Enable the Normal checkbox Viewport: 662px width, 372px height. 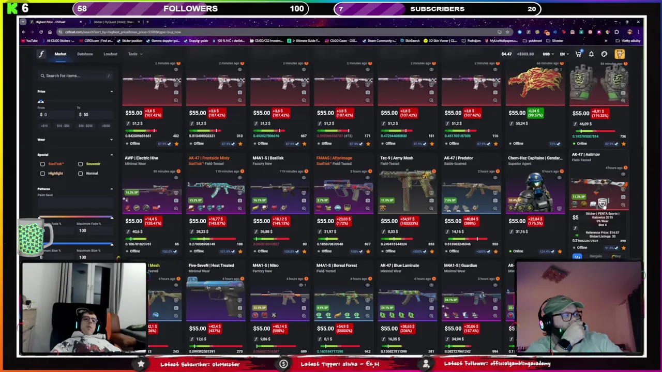[80, 174]
